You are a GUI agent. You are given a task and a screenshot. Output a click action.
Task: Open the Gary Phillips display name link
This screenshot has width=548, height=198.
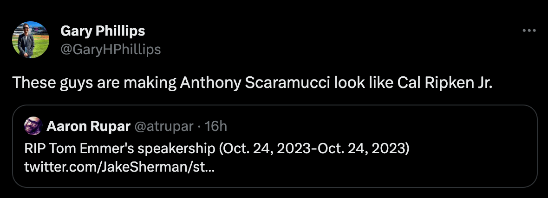pos(103,31)
